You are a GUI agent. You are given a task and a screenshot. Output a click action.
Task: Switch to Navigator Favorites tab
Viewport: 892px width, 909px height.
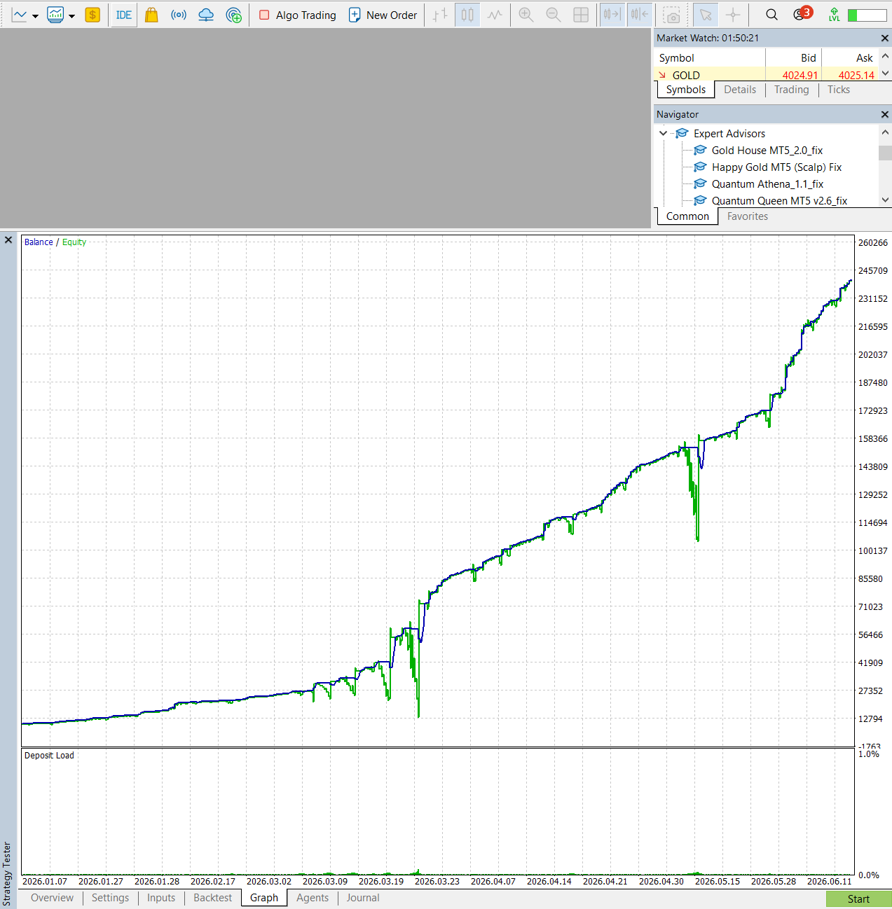[748, 216]
